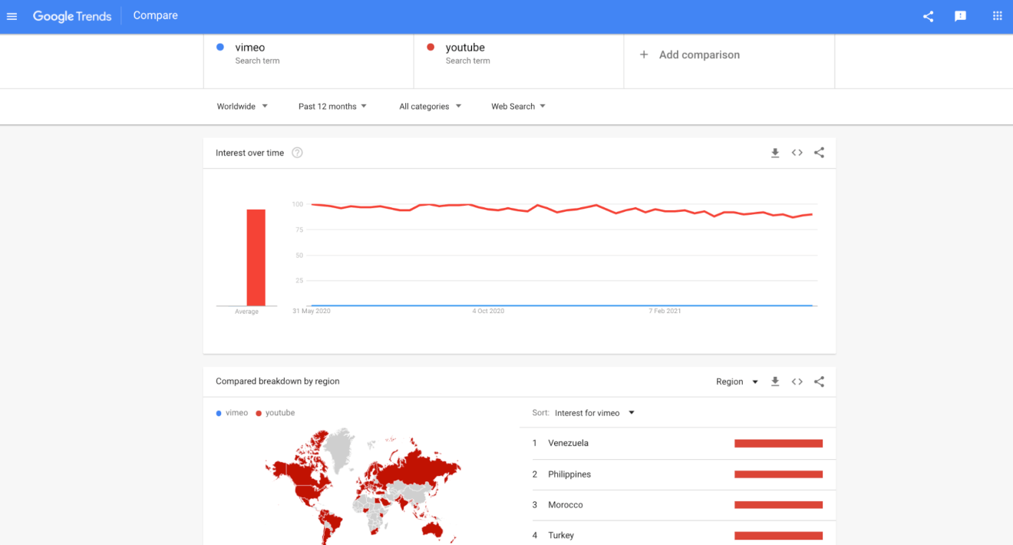Click the red youtube average bar
The image size is (1013, 545).
pyautogui.click(x=256, y=258)
